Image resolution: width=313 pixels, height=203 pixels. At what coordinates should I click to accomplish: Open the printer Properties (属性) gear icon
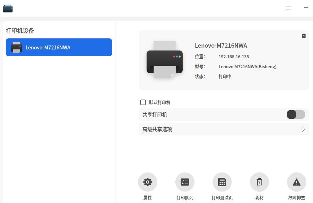(x=148, y=182)
